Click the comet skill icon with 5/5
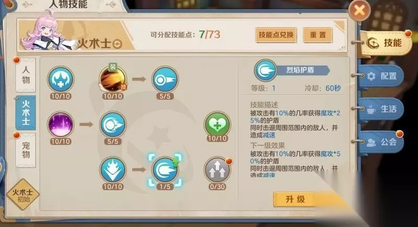This screenshot has width=418, height=227. pos(165,79)
